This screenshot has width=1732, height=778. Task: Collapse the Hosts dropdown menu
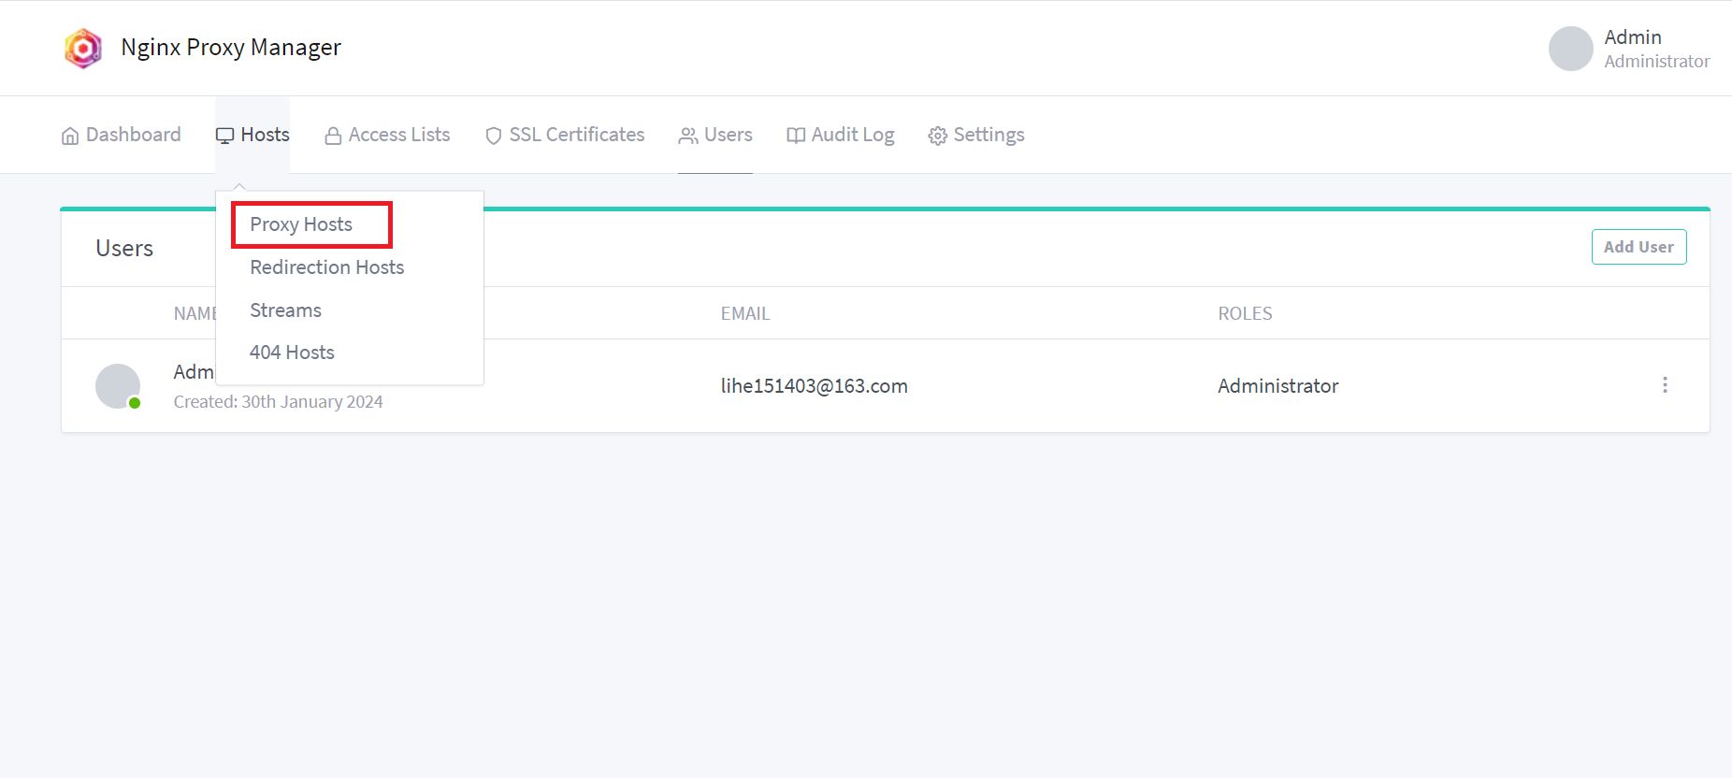tap(253, 135)
